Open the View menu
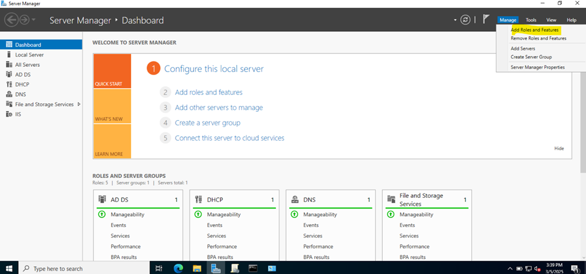 click(x=551, y=20)
